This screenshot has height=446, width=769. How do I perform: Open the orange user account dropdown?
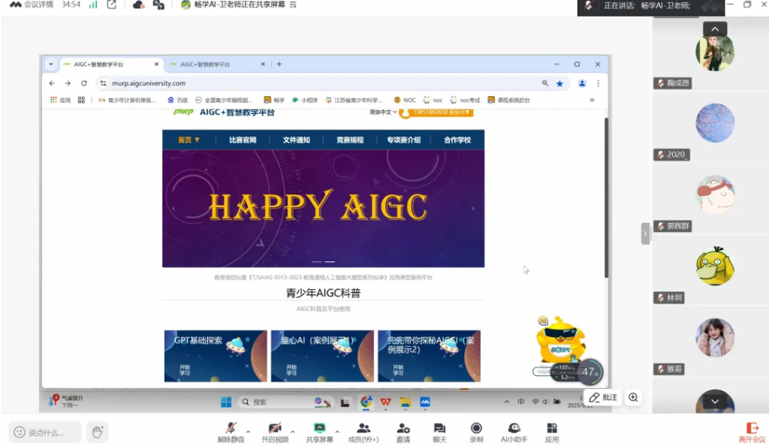click(x=436, y=113)
